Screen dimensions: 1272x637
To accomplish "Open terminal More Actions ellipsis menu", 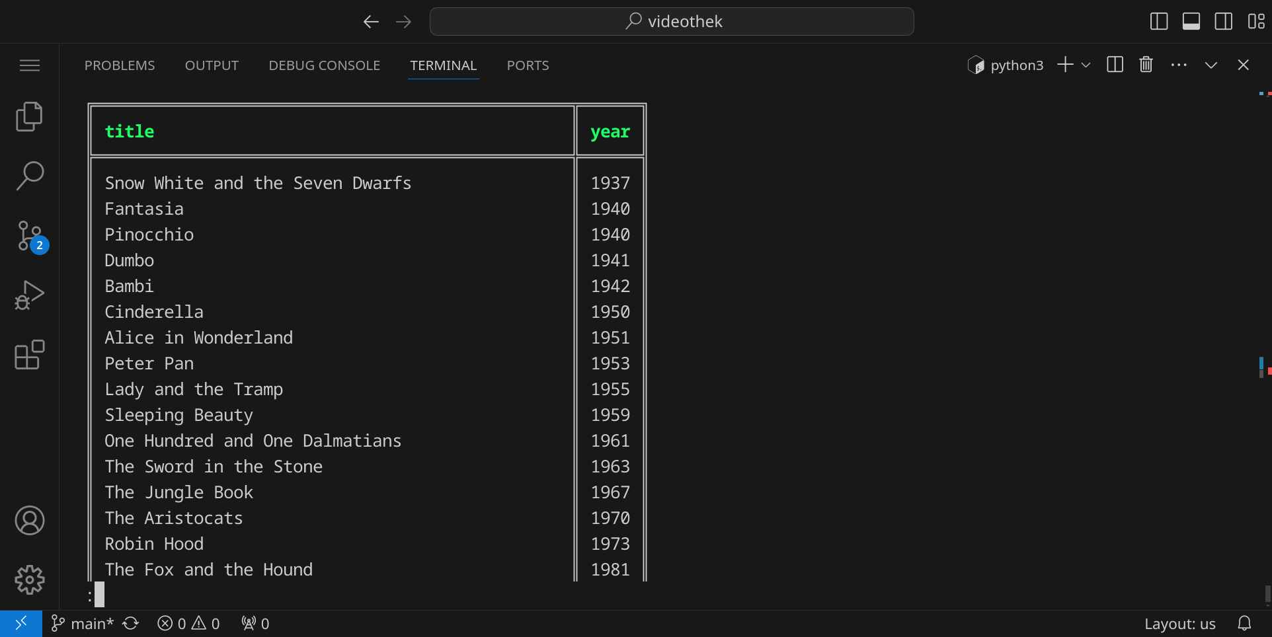I will 1178,65.
